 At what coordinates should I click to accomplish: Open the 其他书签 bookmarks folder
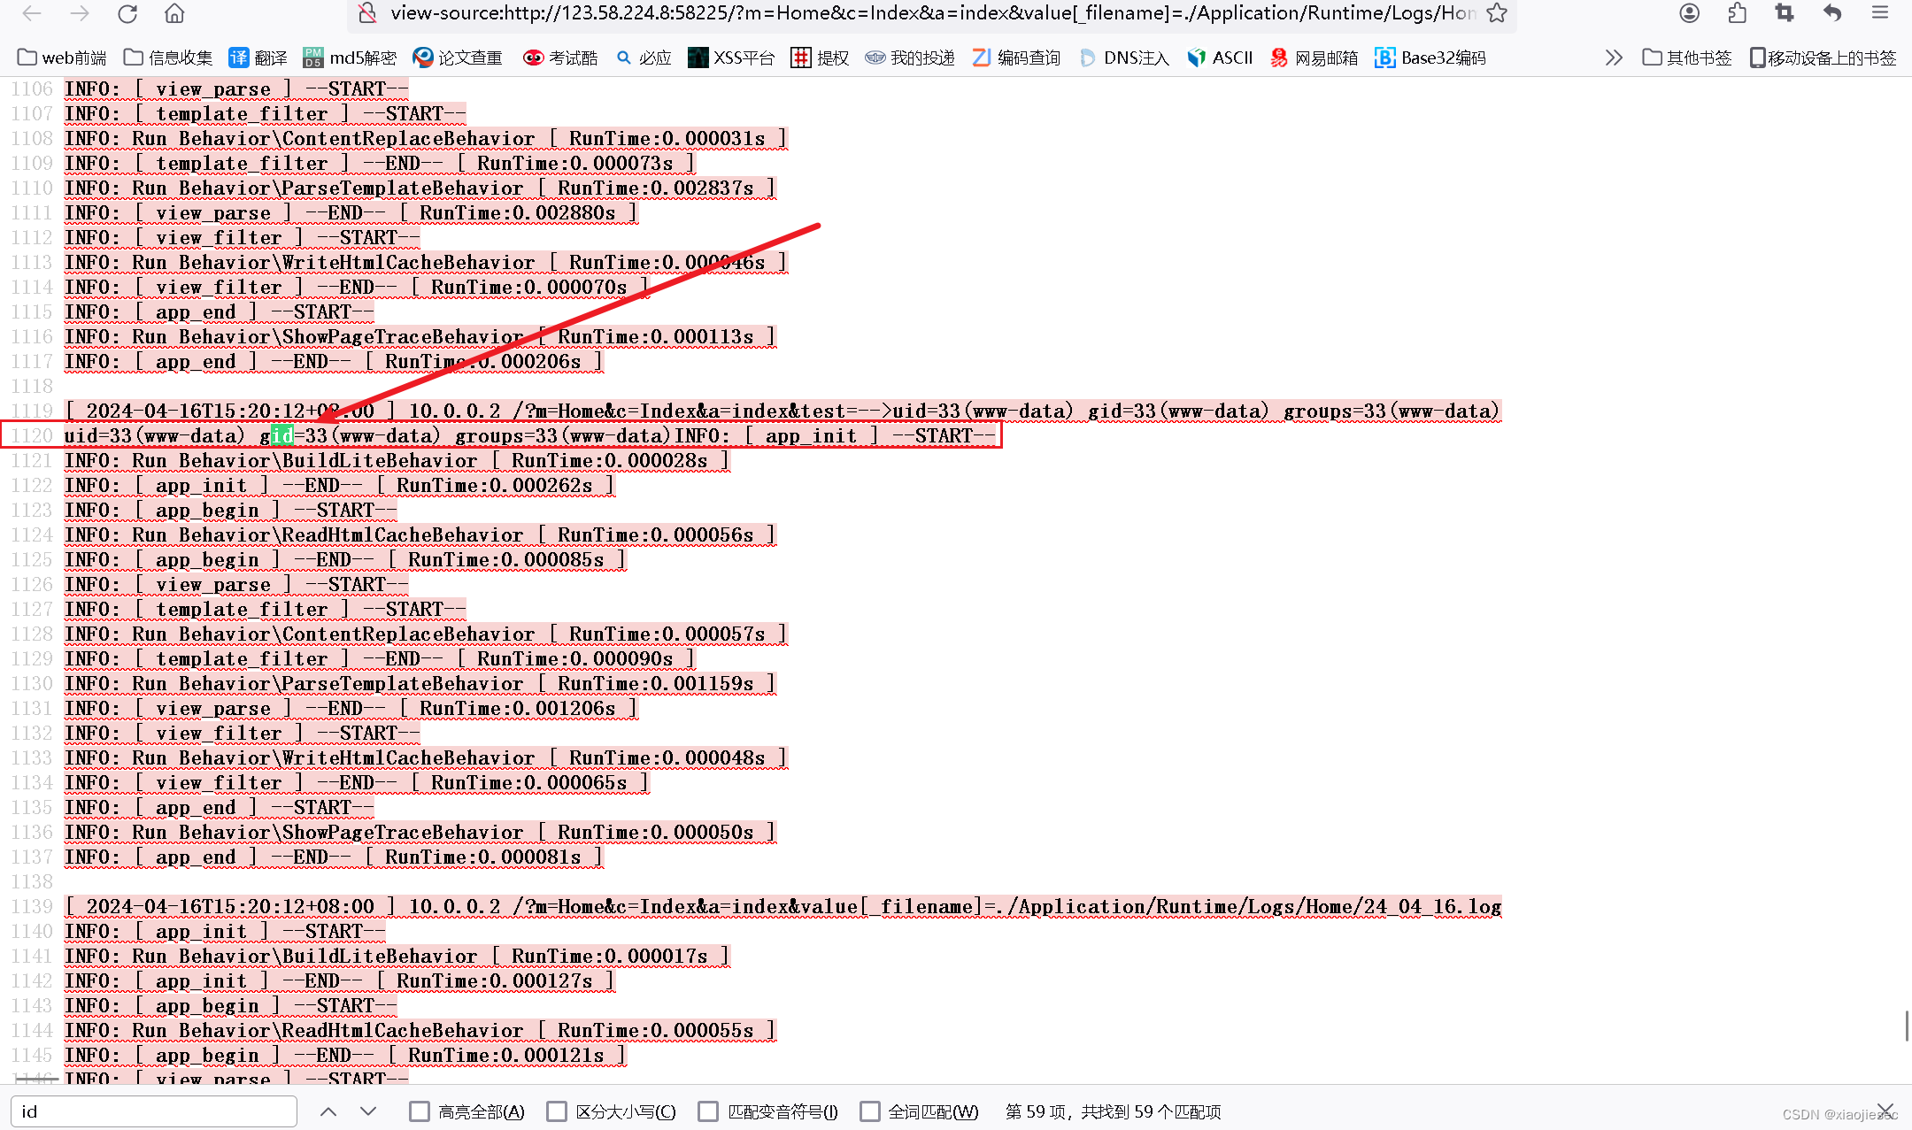pyautogui.click(x=1686, y=58)
